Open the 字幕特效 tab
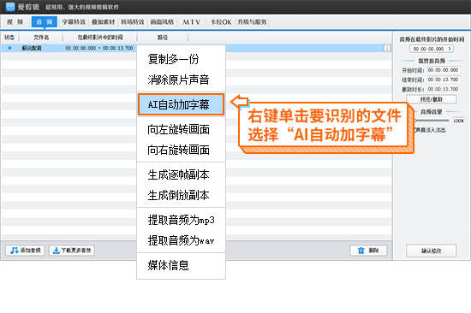Screen dimensions: 471x313 pos(74,22)
